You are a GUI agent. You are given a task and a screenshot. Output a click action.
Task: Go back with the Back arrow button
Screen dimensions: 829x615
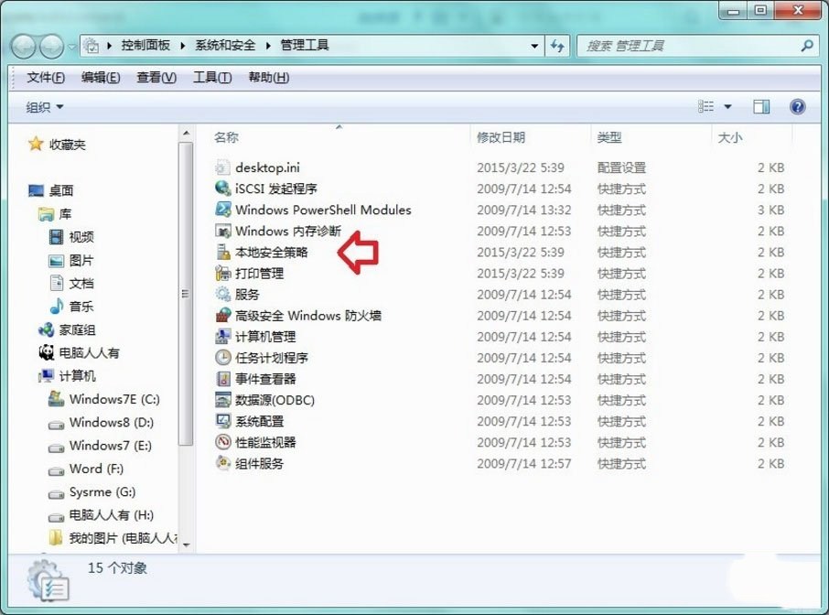[x=23, y=47]
